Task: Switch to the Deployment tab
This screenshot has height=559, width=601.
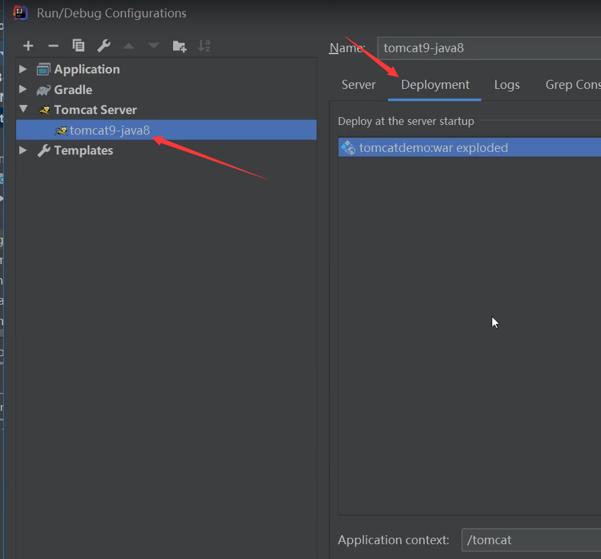Action: coord(435,85)
